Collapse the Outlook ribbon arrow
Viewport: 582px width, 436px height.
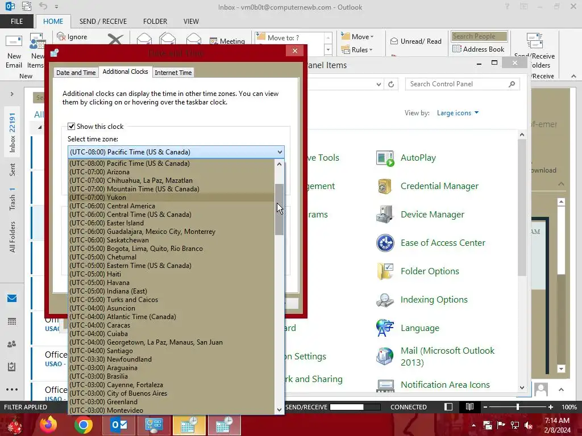click(x=573, y=76)
